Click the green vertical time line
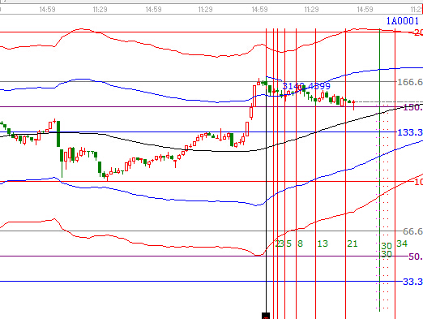This screenshot has width=423, height=319. pyautogui.click(x=380, y=170)
